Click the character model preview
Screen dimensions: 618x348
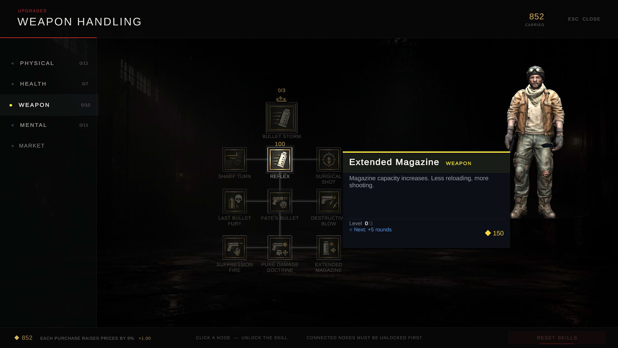tap(535, 142)
